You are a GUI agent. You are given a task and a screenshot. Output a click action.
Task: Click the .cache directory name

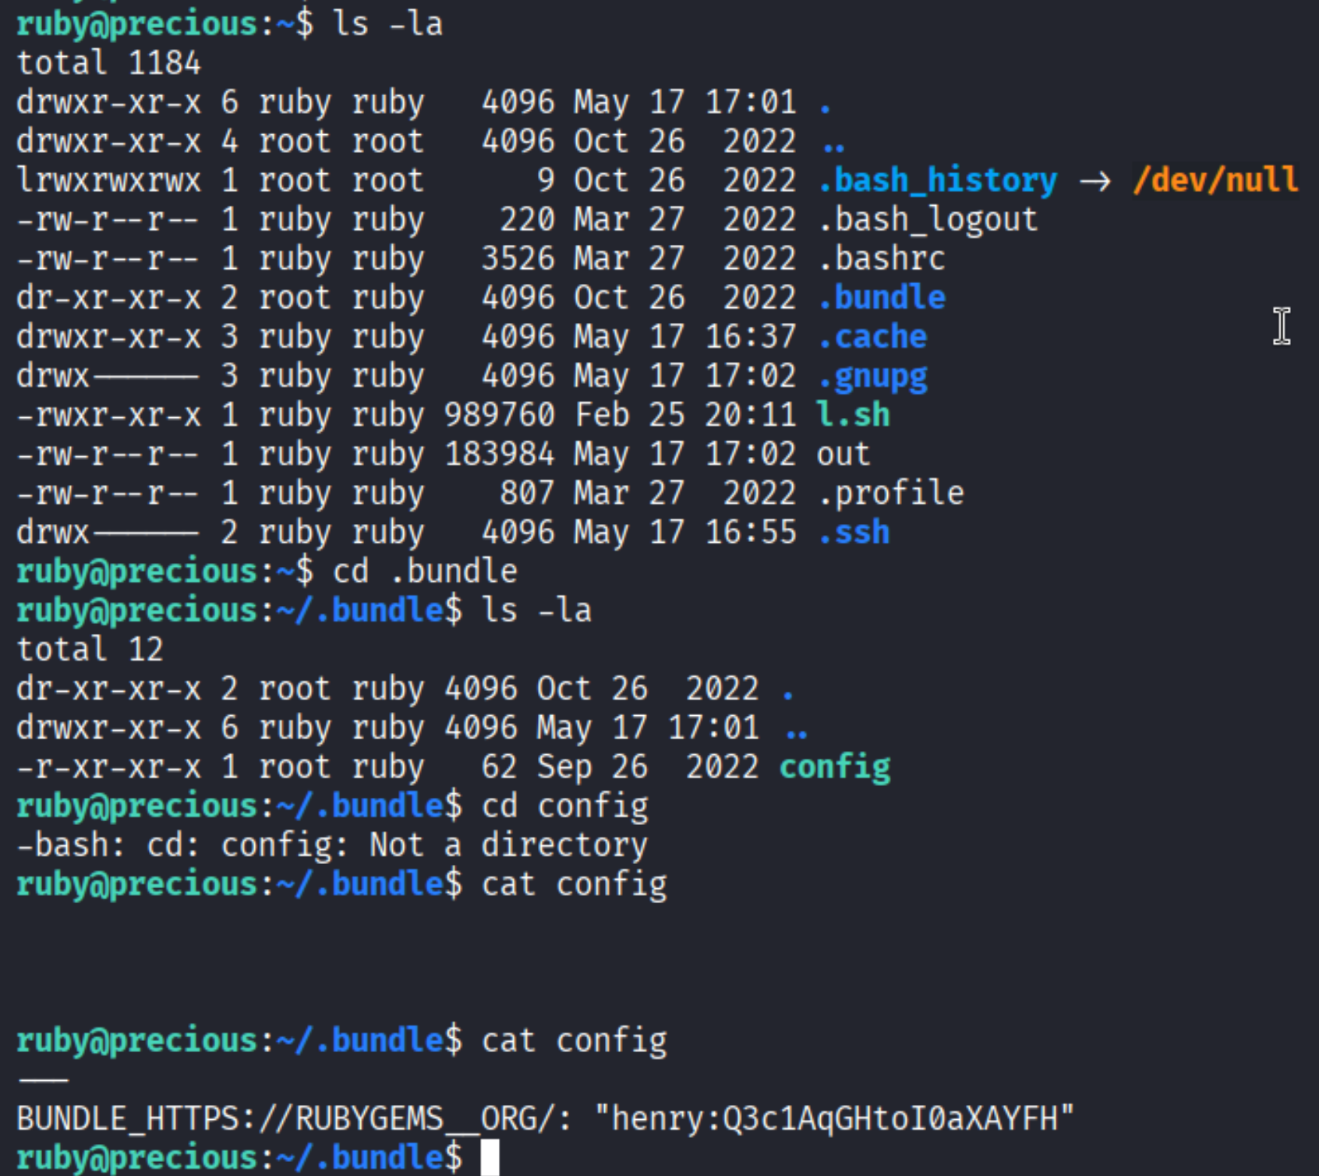pos(872,337)
